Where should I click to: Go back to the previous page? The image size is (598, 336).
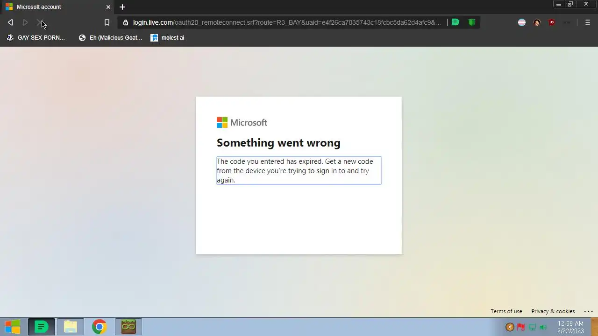pos(10,22)
